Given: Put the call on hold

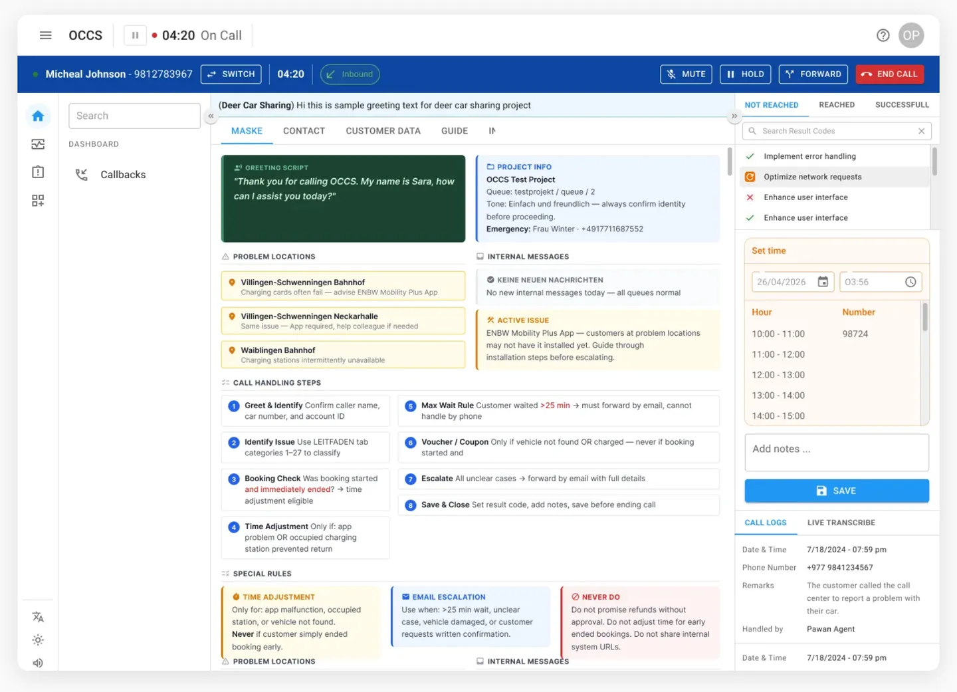Looking at the screenshot, I should pyautogui.click(x=745, y=74).
